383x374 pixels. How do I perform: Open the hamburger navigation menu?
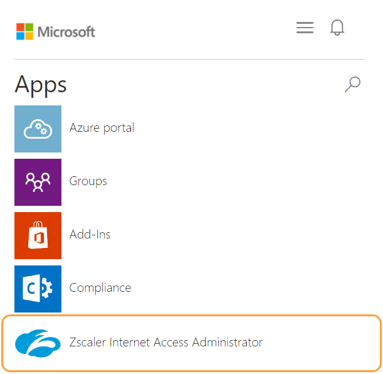tap(305, 28)
